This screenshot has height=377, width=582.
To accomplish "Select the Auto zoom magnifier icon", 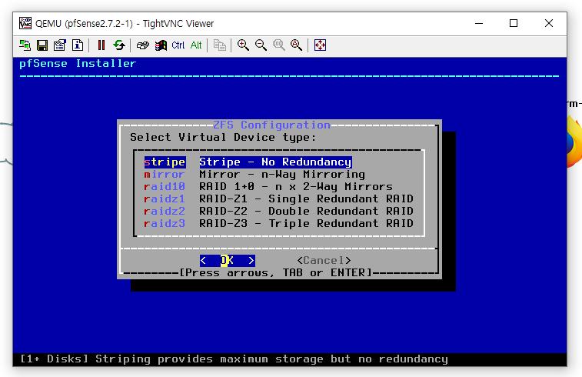I will 296,45.
